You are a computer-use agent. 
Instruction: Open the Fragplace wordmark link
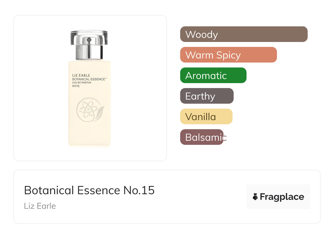click(x=282, y=197)
